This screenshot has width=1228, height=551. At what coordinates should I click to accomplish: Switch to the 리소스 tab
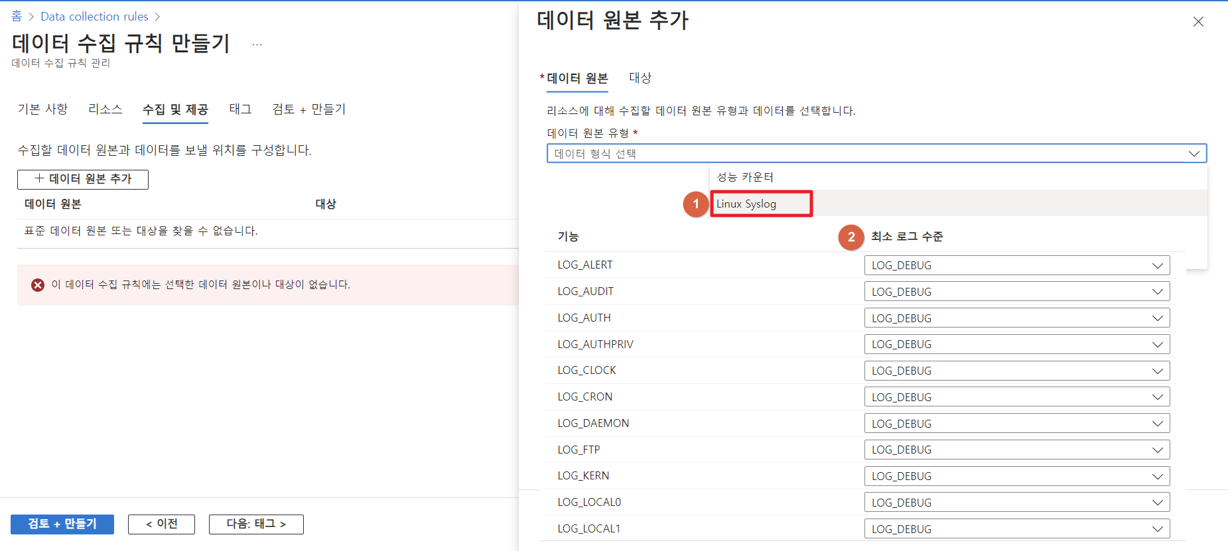pyautogui.click(x=105, y=109)
